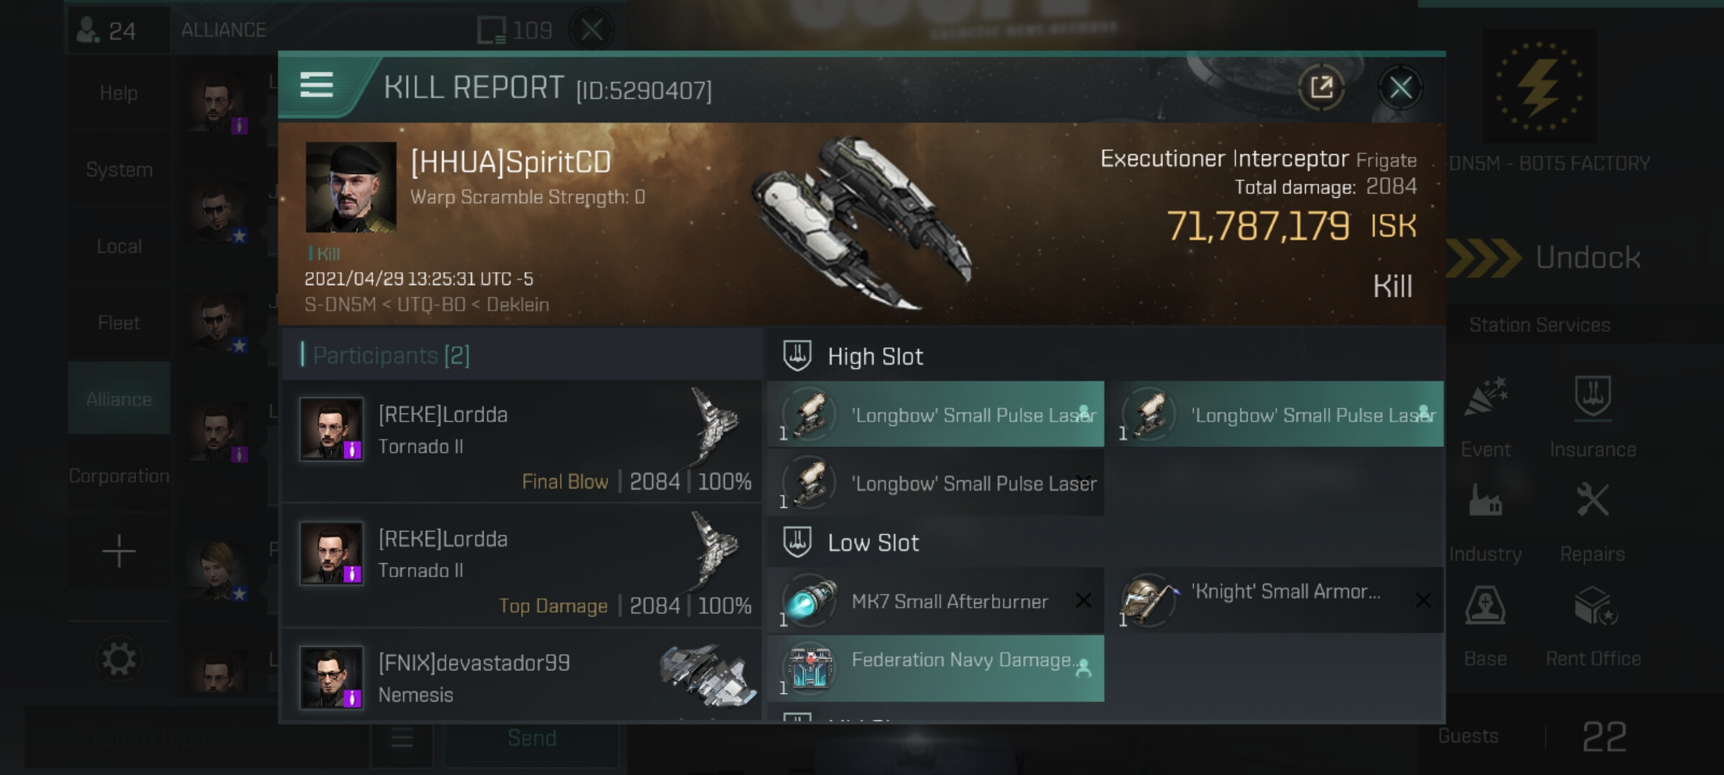Open the chat options list icon beside Send
Viewport: 1724px width, 775px height.
tap(402, 738)
